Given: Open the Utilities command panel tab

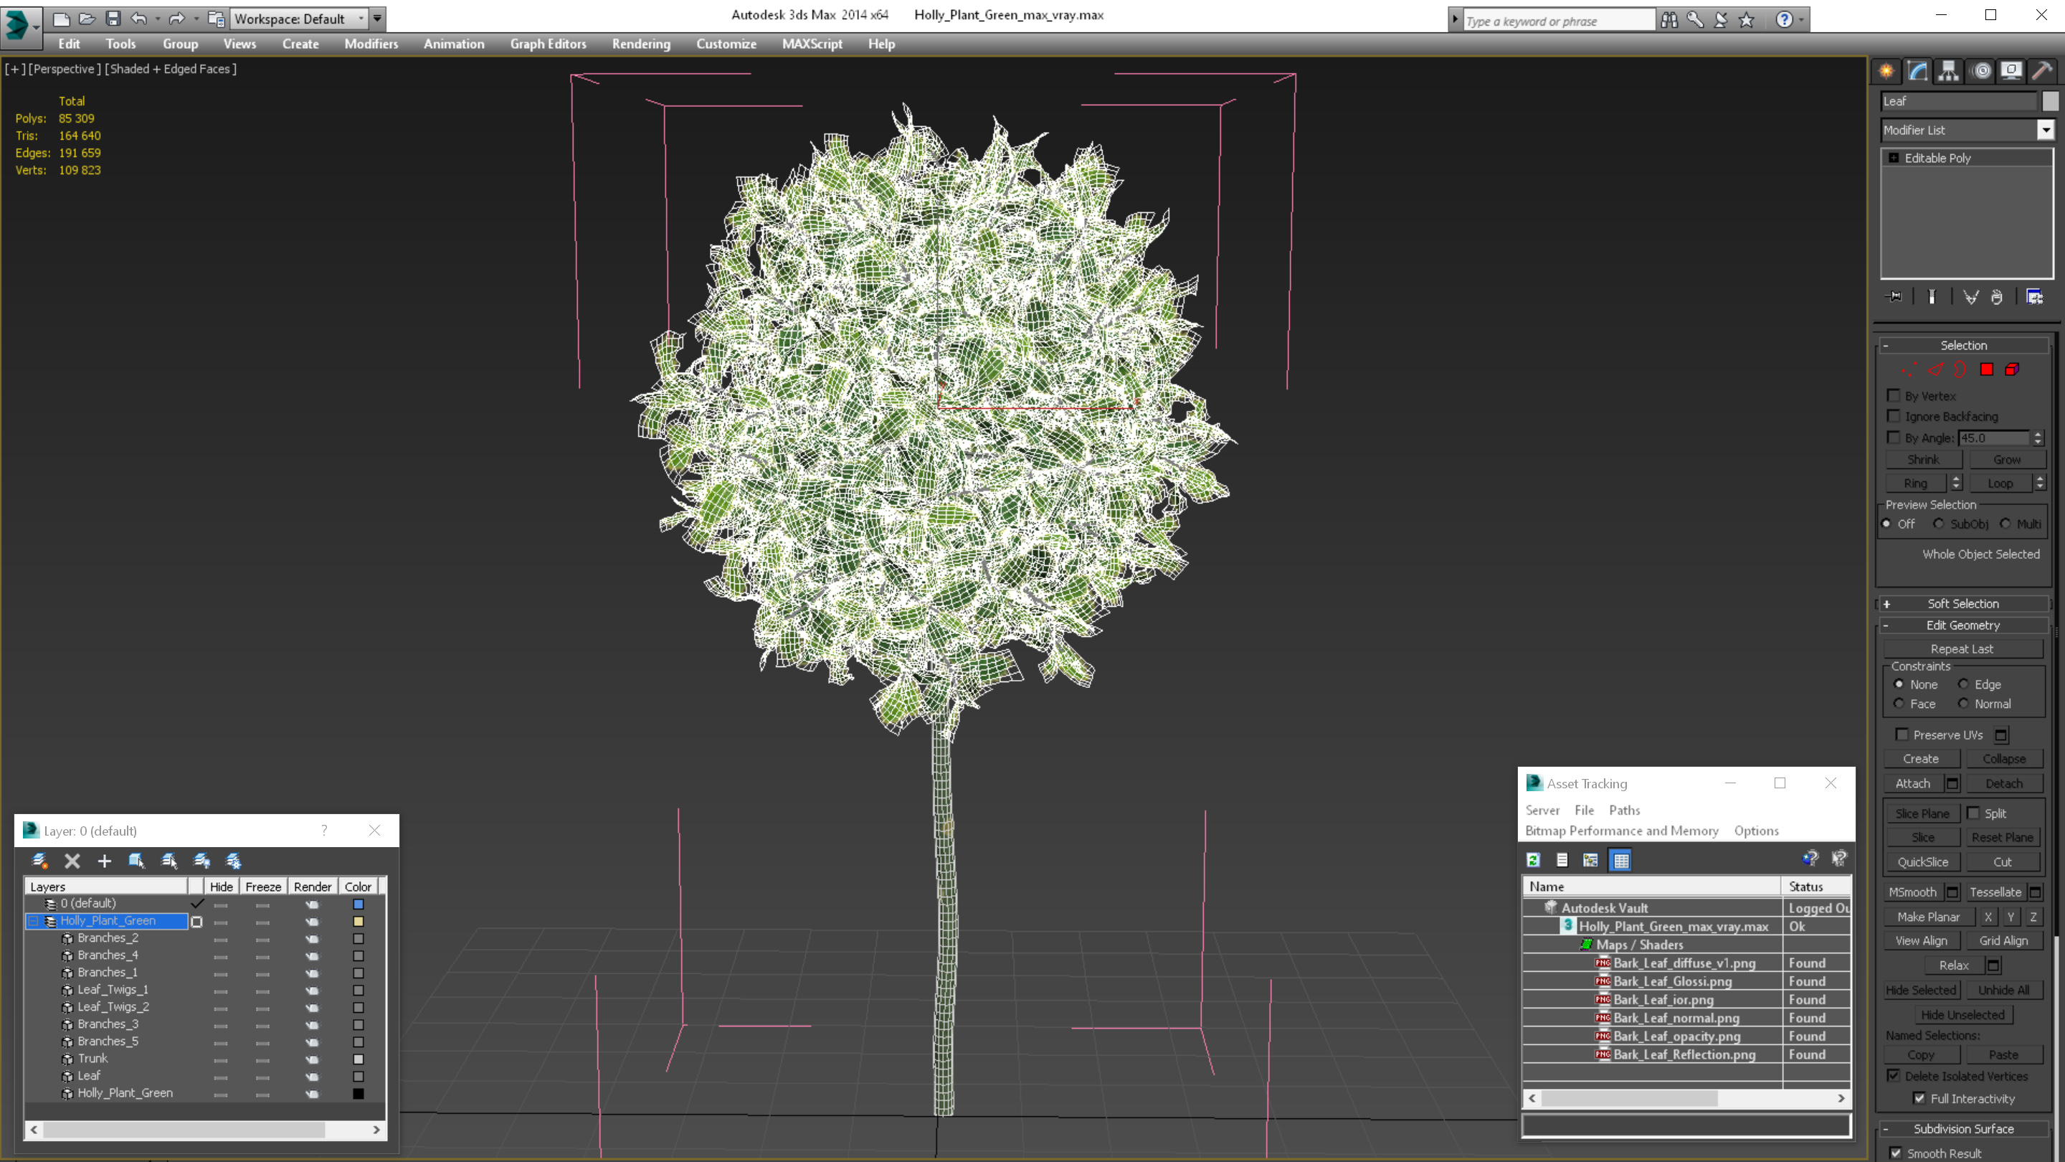Looking at the screenshot, I should [x=2042, y=70].
